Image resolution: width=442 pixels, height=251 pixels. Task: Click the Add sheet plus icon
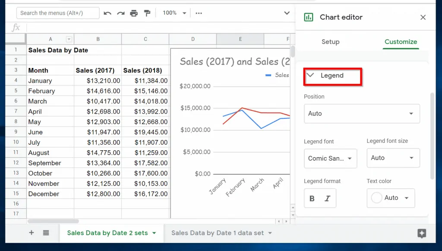click(32, 233)
